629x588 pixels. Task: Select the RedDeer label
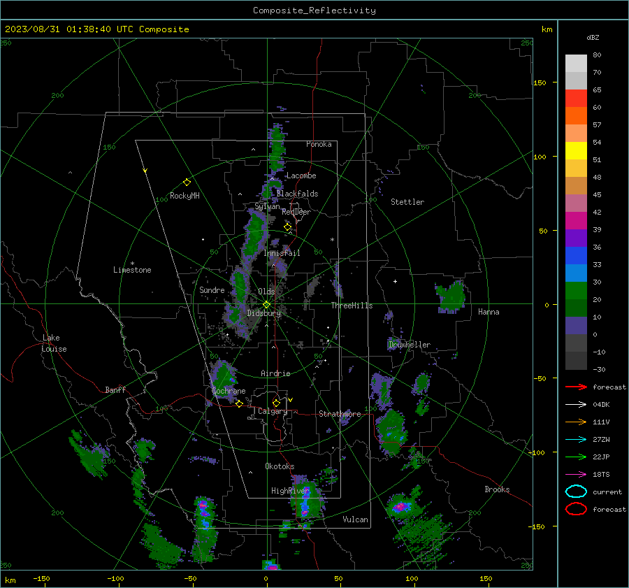296,212
